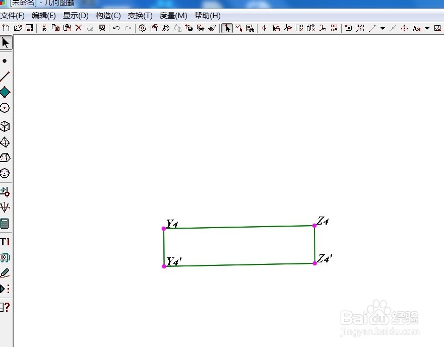Click the screen capture scissors icon
Screen dimensions: 444x347
pyautogui.click(x=102, y=28)
